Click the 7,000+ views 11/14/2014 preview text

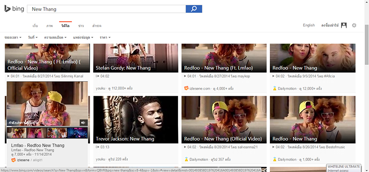click(x=31, y=155)
